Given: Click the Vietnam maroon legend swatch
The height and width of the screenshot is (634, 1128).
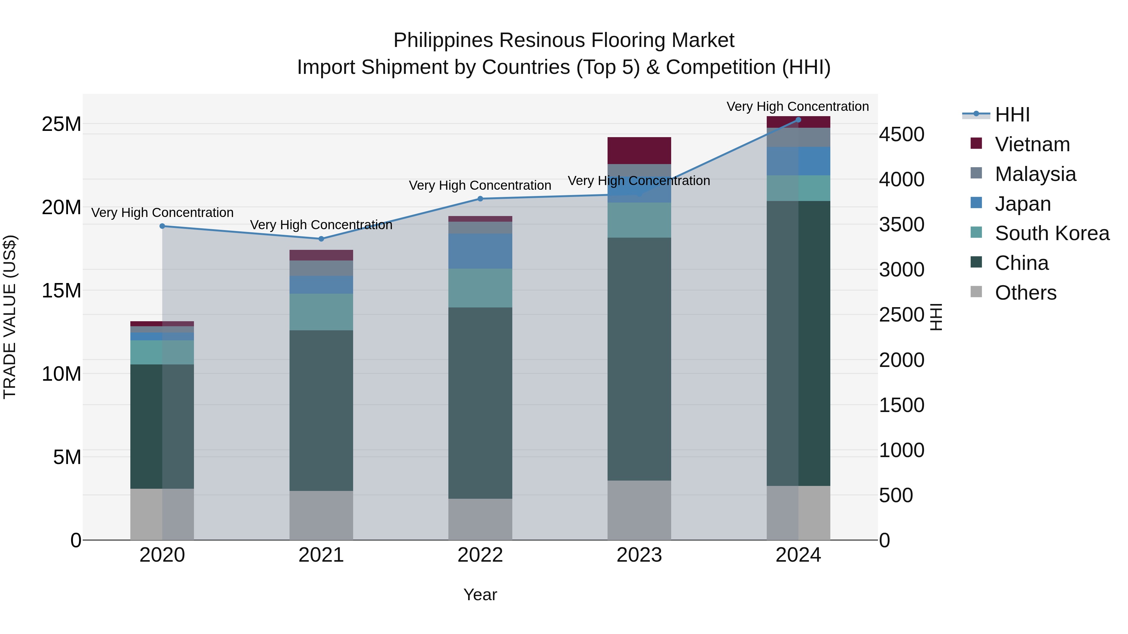Looking at the screenshot, I should [x=976, y=143].
